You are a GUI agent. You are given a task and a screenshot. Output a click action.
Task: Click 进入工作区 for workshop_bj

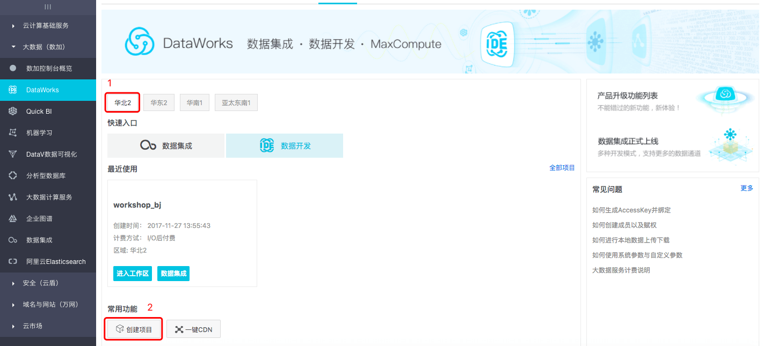[x=133, y=274]
